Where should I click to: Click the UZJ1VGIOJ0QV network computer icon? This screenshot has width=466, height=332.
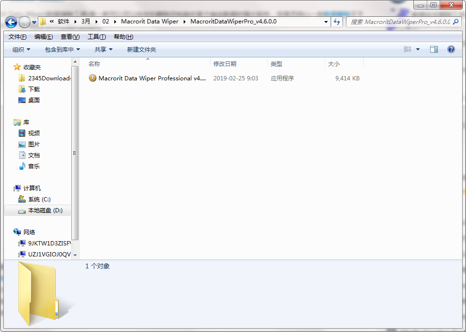pos(22,254)
